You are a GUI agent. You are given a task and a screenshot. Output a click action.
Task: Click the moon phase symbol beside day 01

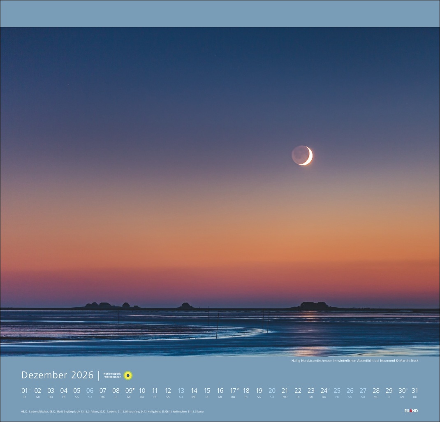[x=29, y=388]
